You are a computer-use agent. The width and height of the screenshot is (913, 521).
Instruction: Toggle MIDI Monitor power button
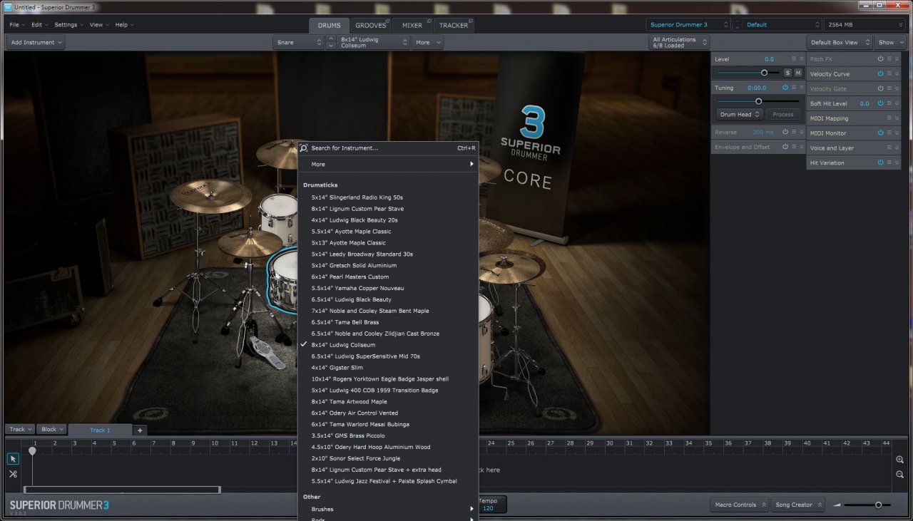coord(880,133)
